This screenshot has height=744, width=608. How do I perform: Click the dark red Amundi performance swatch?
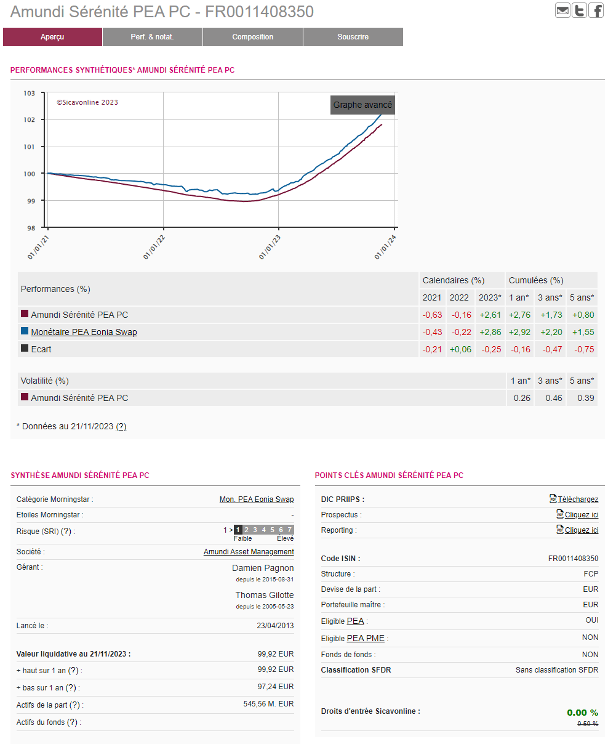pyautogui.click(x=25, y=314)
